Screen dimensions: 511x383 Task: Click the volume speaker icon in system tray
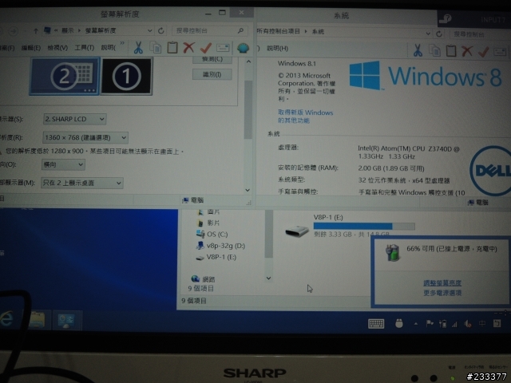coord(468,323)
